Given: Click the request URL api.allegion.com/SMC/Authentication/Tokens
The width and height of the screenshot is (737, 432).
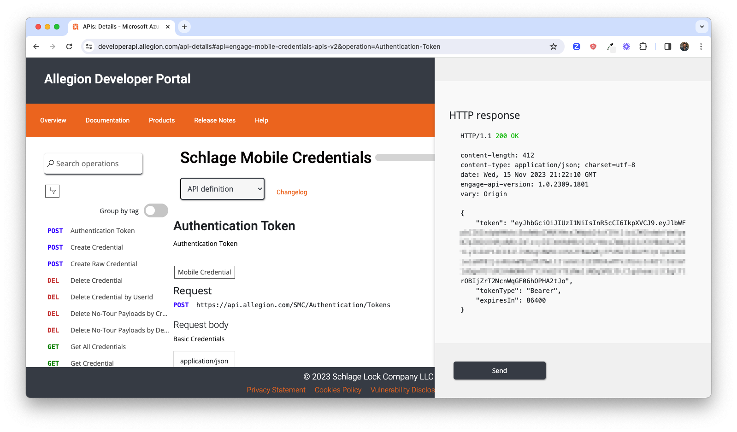Looking at the screenshot, I should pos(293,305).
